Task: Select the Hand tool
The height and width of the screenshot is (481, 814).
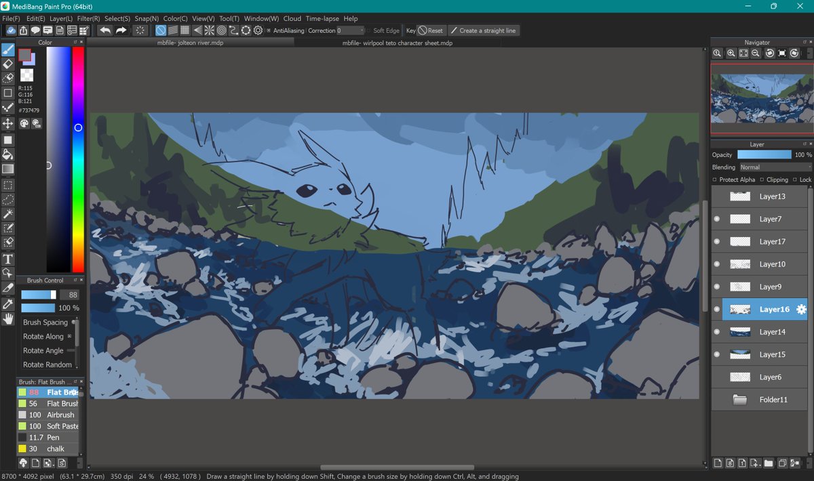Action: point(8,318)
